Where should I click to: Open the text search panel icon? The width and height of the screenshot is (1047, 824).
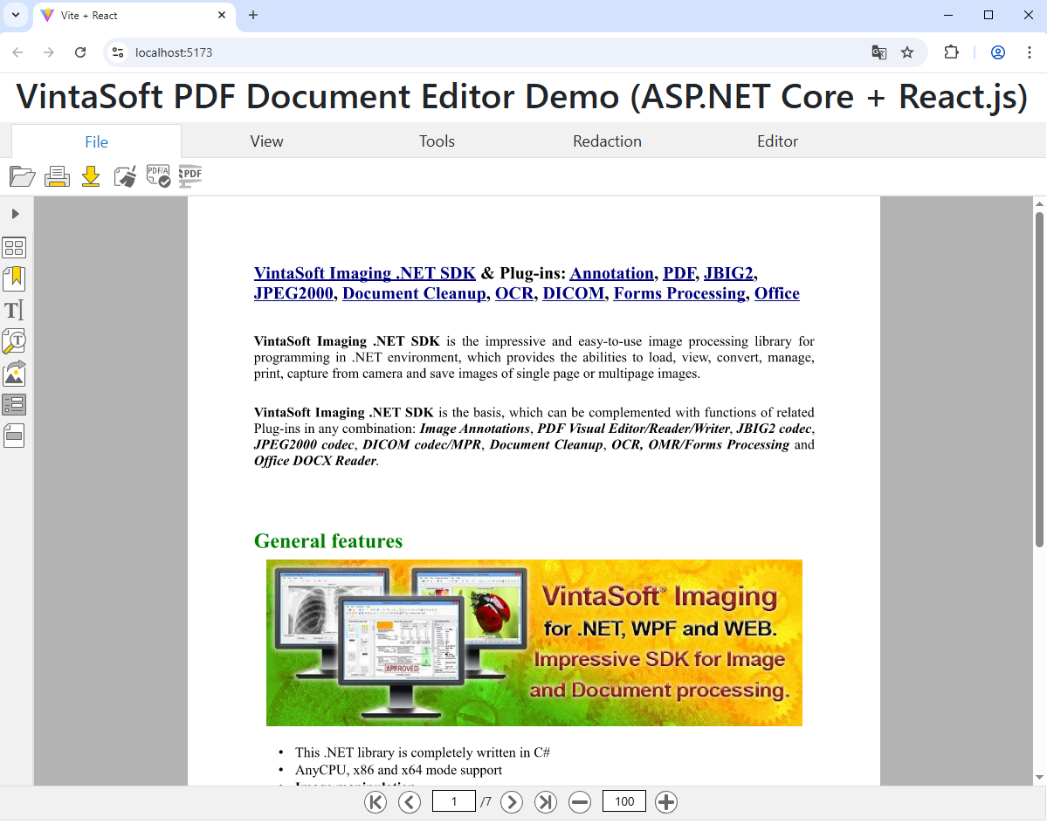point(14,341)
